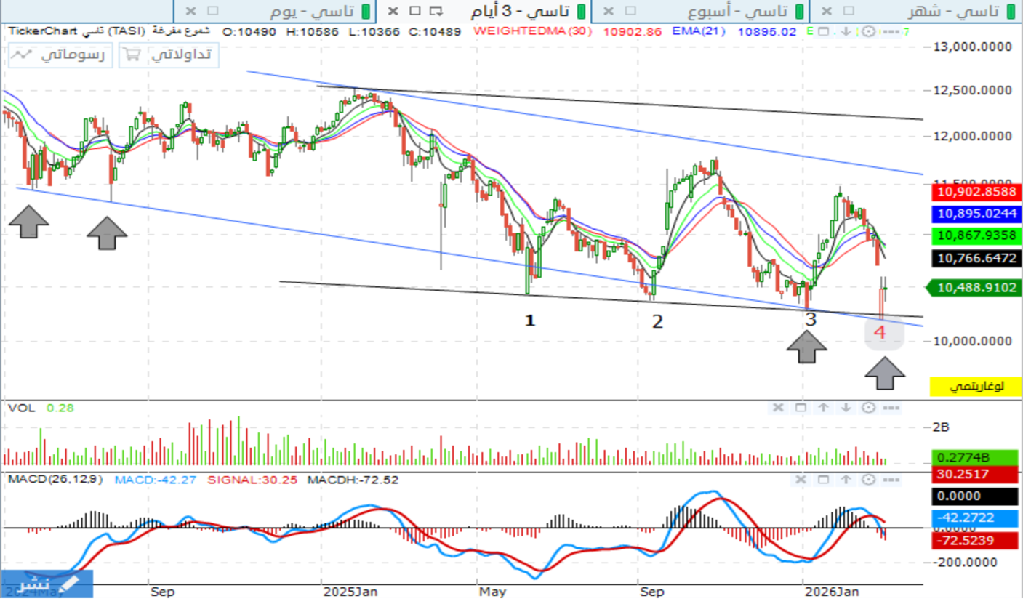Click the تداولاتي trades button
The image size is (1023, 612).
coord(169,55)
